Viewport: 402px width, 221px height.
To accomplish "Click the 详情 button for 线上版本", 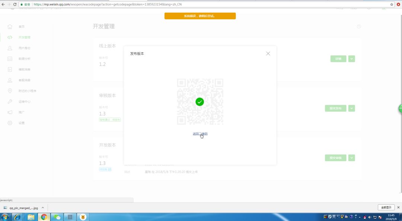I will [338, 59].
